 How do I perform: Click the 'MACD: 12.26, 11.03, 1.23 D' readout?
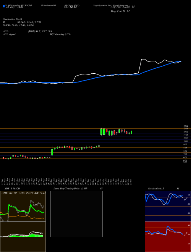(x=18, y=25)
